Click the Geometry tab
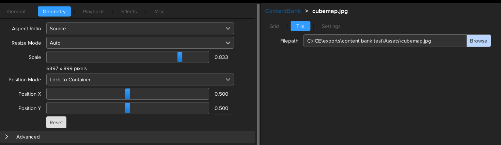Viewport: 501px width, 145px height. 54,12
